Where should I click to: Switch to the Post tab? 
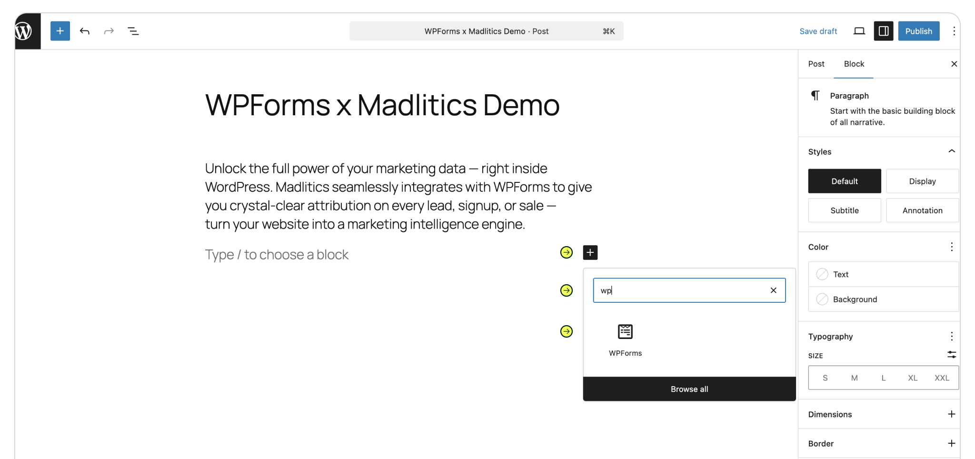point(816,64)
